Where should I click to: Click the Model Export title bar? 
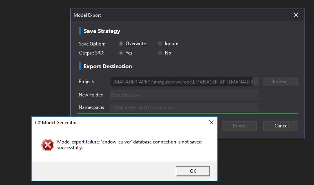point(176,15)
